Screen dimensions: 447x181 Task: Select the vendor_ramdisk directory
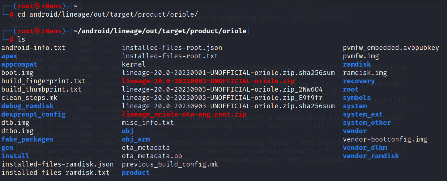coord(371,156)
